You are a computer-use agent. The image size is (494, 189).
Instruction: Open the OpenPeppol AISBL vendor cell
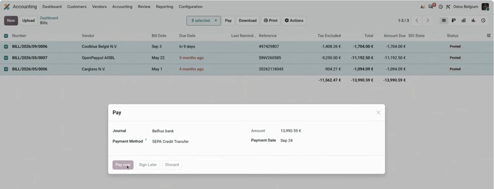click(x=98, y=58)
